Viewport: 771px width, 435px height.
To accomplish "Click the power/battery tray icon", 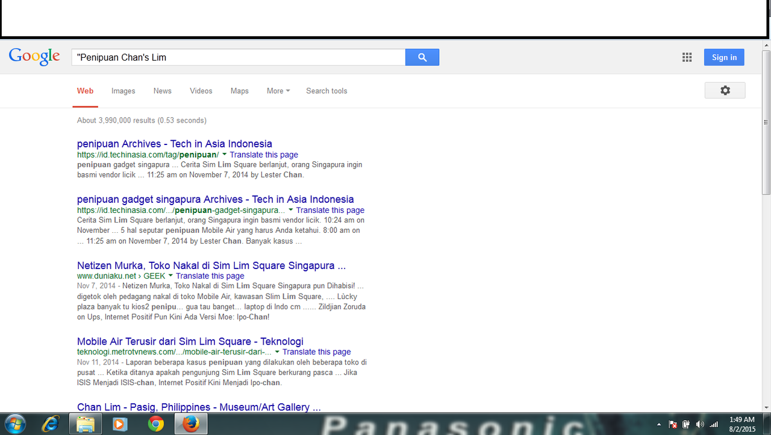I will coord(686,424).
